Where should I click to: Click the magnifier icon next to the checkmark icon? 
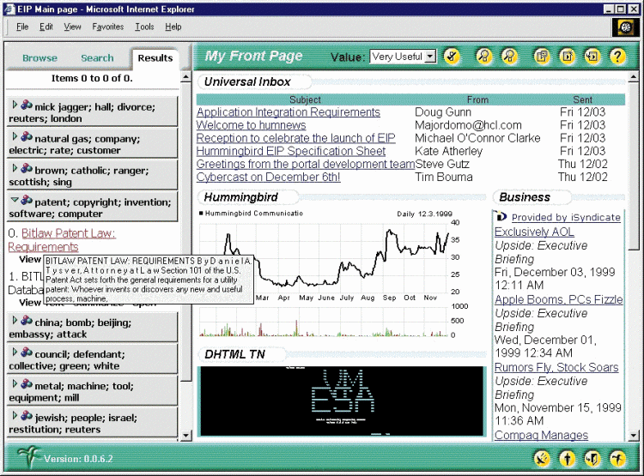(x=484, y=57)
